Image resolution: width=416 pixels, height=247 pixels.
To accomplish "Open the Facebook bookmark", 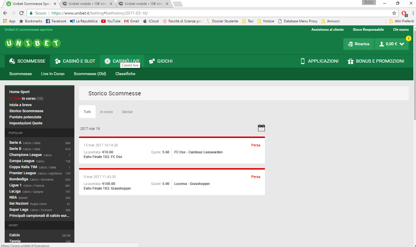I will pyautogui.click(x=56, y=21).
